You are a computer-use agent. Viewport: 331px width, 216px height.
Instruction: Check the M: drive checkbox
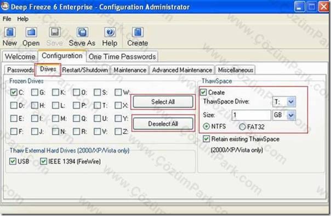pos(55,118)
